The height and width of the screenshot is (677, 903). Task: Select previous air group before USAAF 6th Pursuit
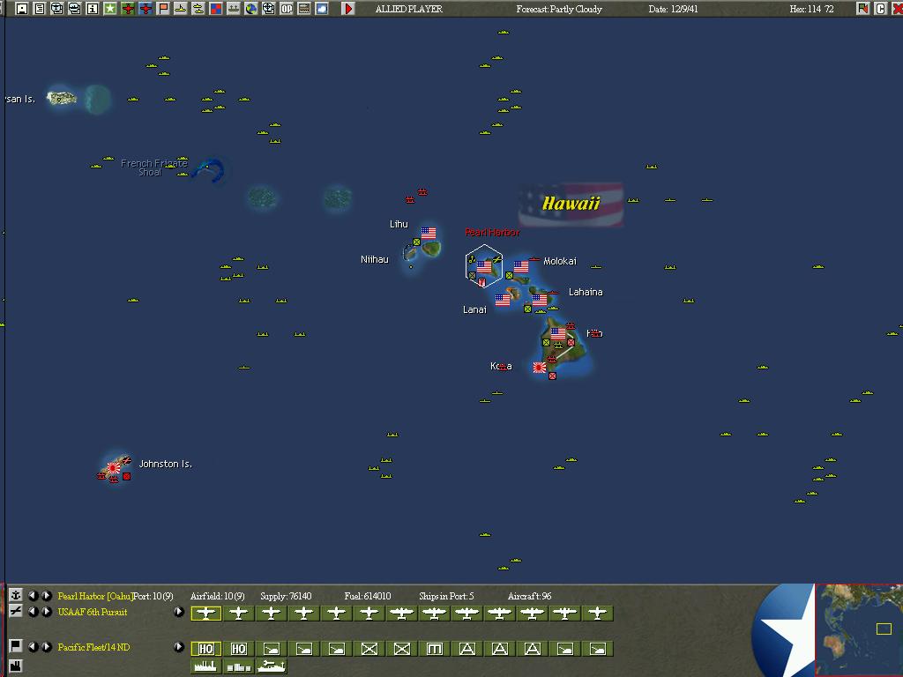[x=33, y=612]
